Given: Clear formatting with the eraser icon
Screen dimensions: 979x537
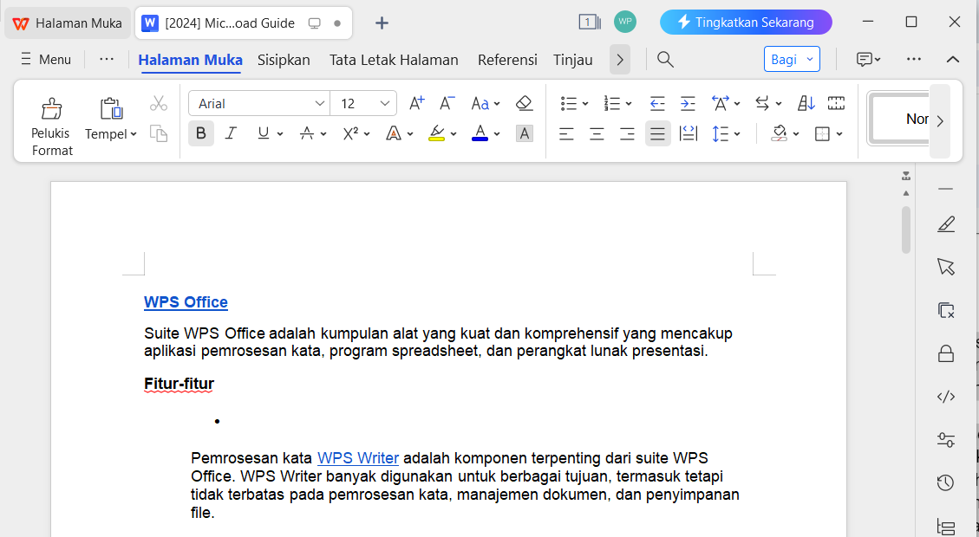Looking at the screenshot, I should tap(524, 102).
